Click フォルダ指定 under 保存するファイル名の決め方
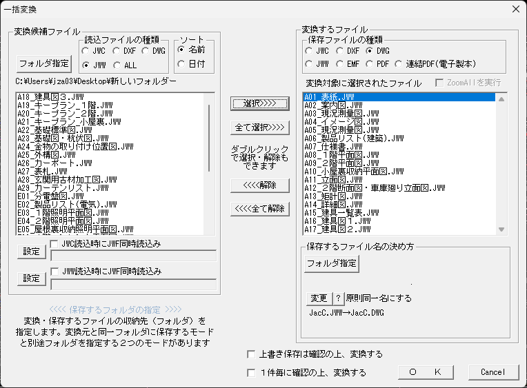The height and width of the screenshot is (388, 527). [x=331, y=263]
